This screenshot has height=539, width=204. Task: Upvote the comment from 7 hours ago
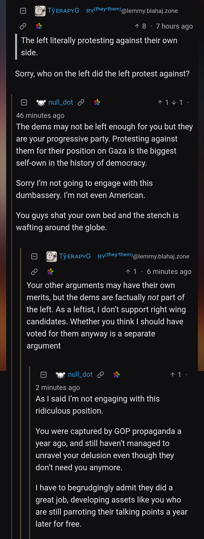pyautogui.click(x=137, y=26)
